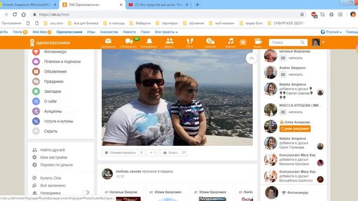
Task: Reload the page with browser refresh icon
Action: coord(15,15)
